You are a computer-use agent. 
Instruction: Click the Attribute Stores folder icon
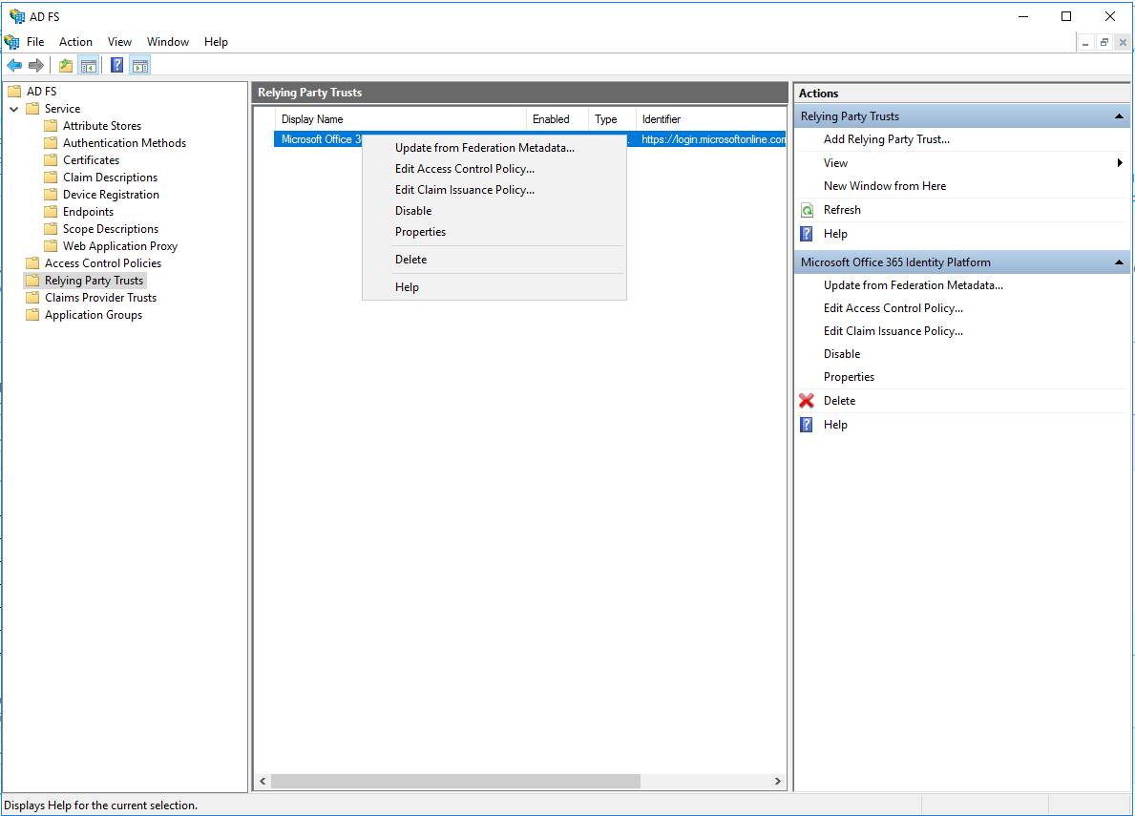coord(51,126)
